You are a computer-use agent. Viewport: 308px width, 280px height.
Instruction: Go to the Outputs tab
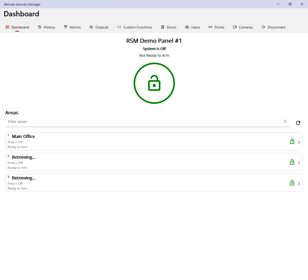[99, 27]
